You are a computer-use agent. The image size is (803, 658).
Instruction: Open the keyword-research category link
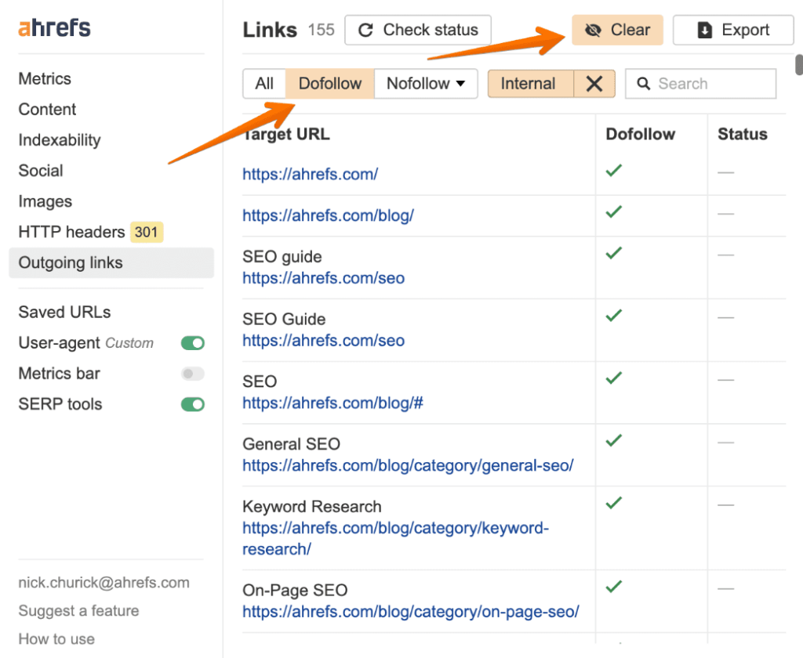[x=395, y=539]
